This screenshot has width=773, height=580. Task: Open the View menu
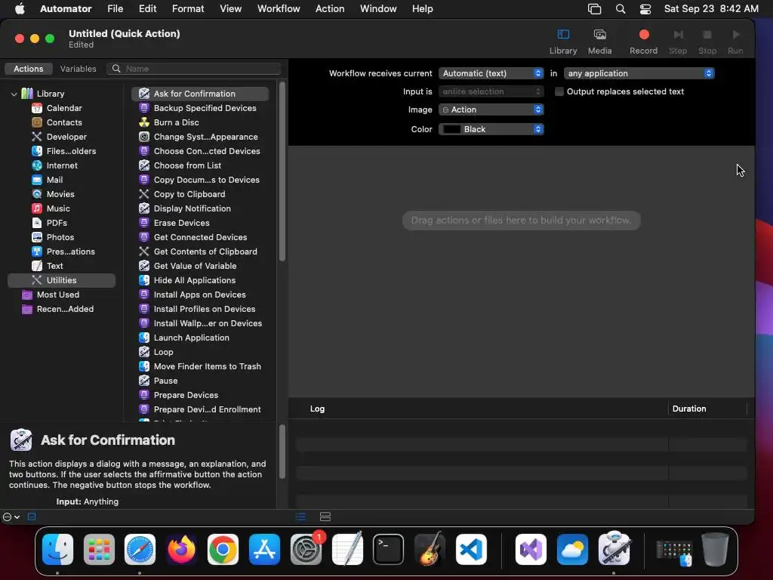tap(230, 9)
